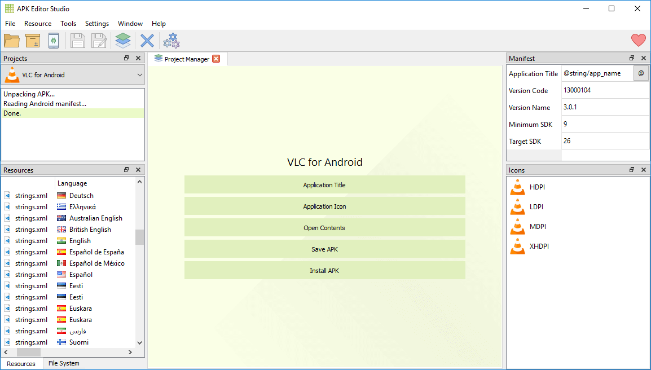Screen dimensions: 651x370
Task: Save resources with the floppy disk icon
Action: (x=78, y=40)
